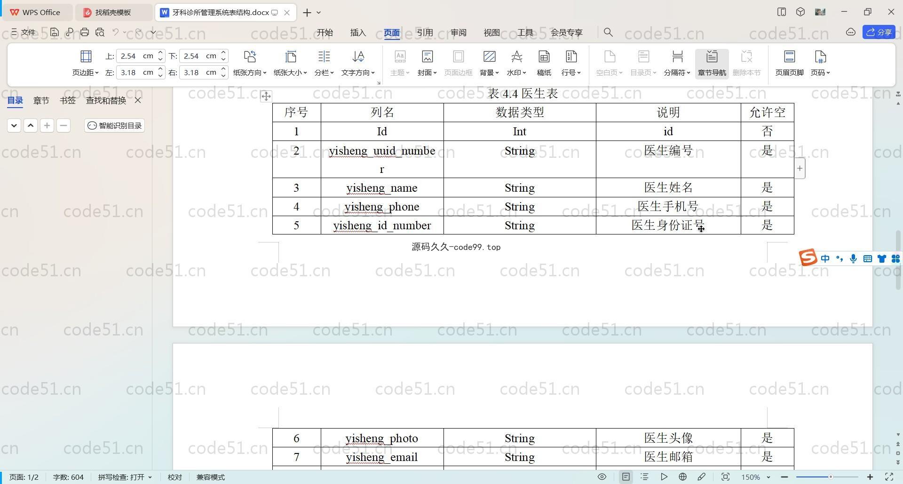Increase right margin stepper up arrow
Image resolution: width=903 pixels, height=484 pixels.
223,69
